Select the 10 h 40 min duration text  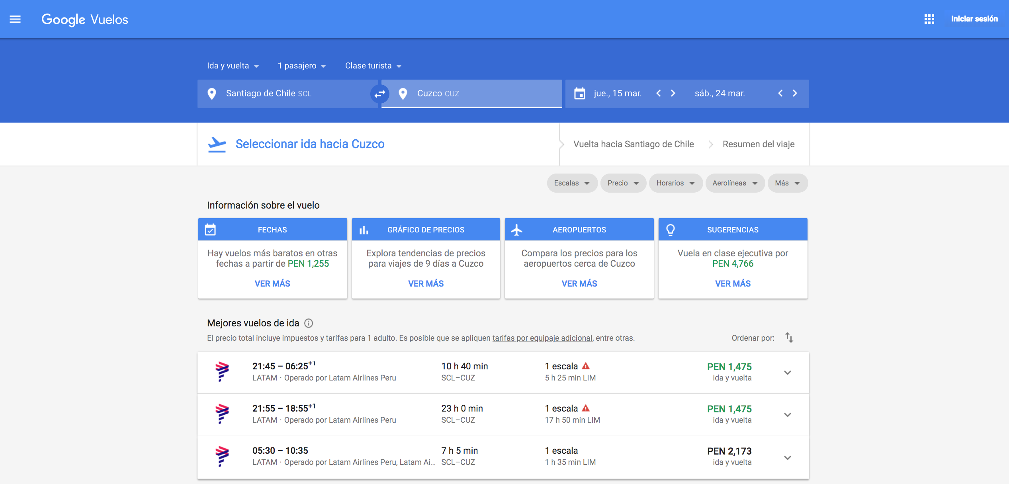[464, 366]
